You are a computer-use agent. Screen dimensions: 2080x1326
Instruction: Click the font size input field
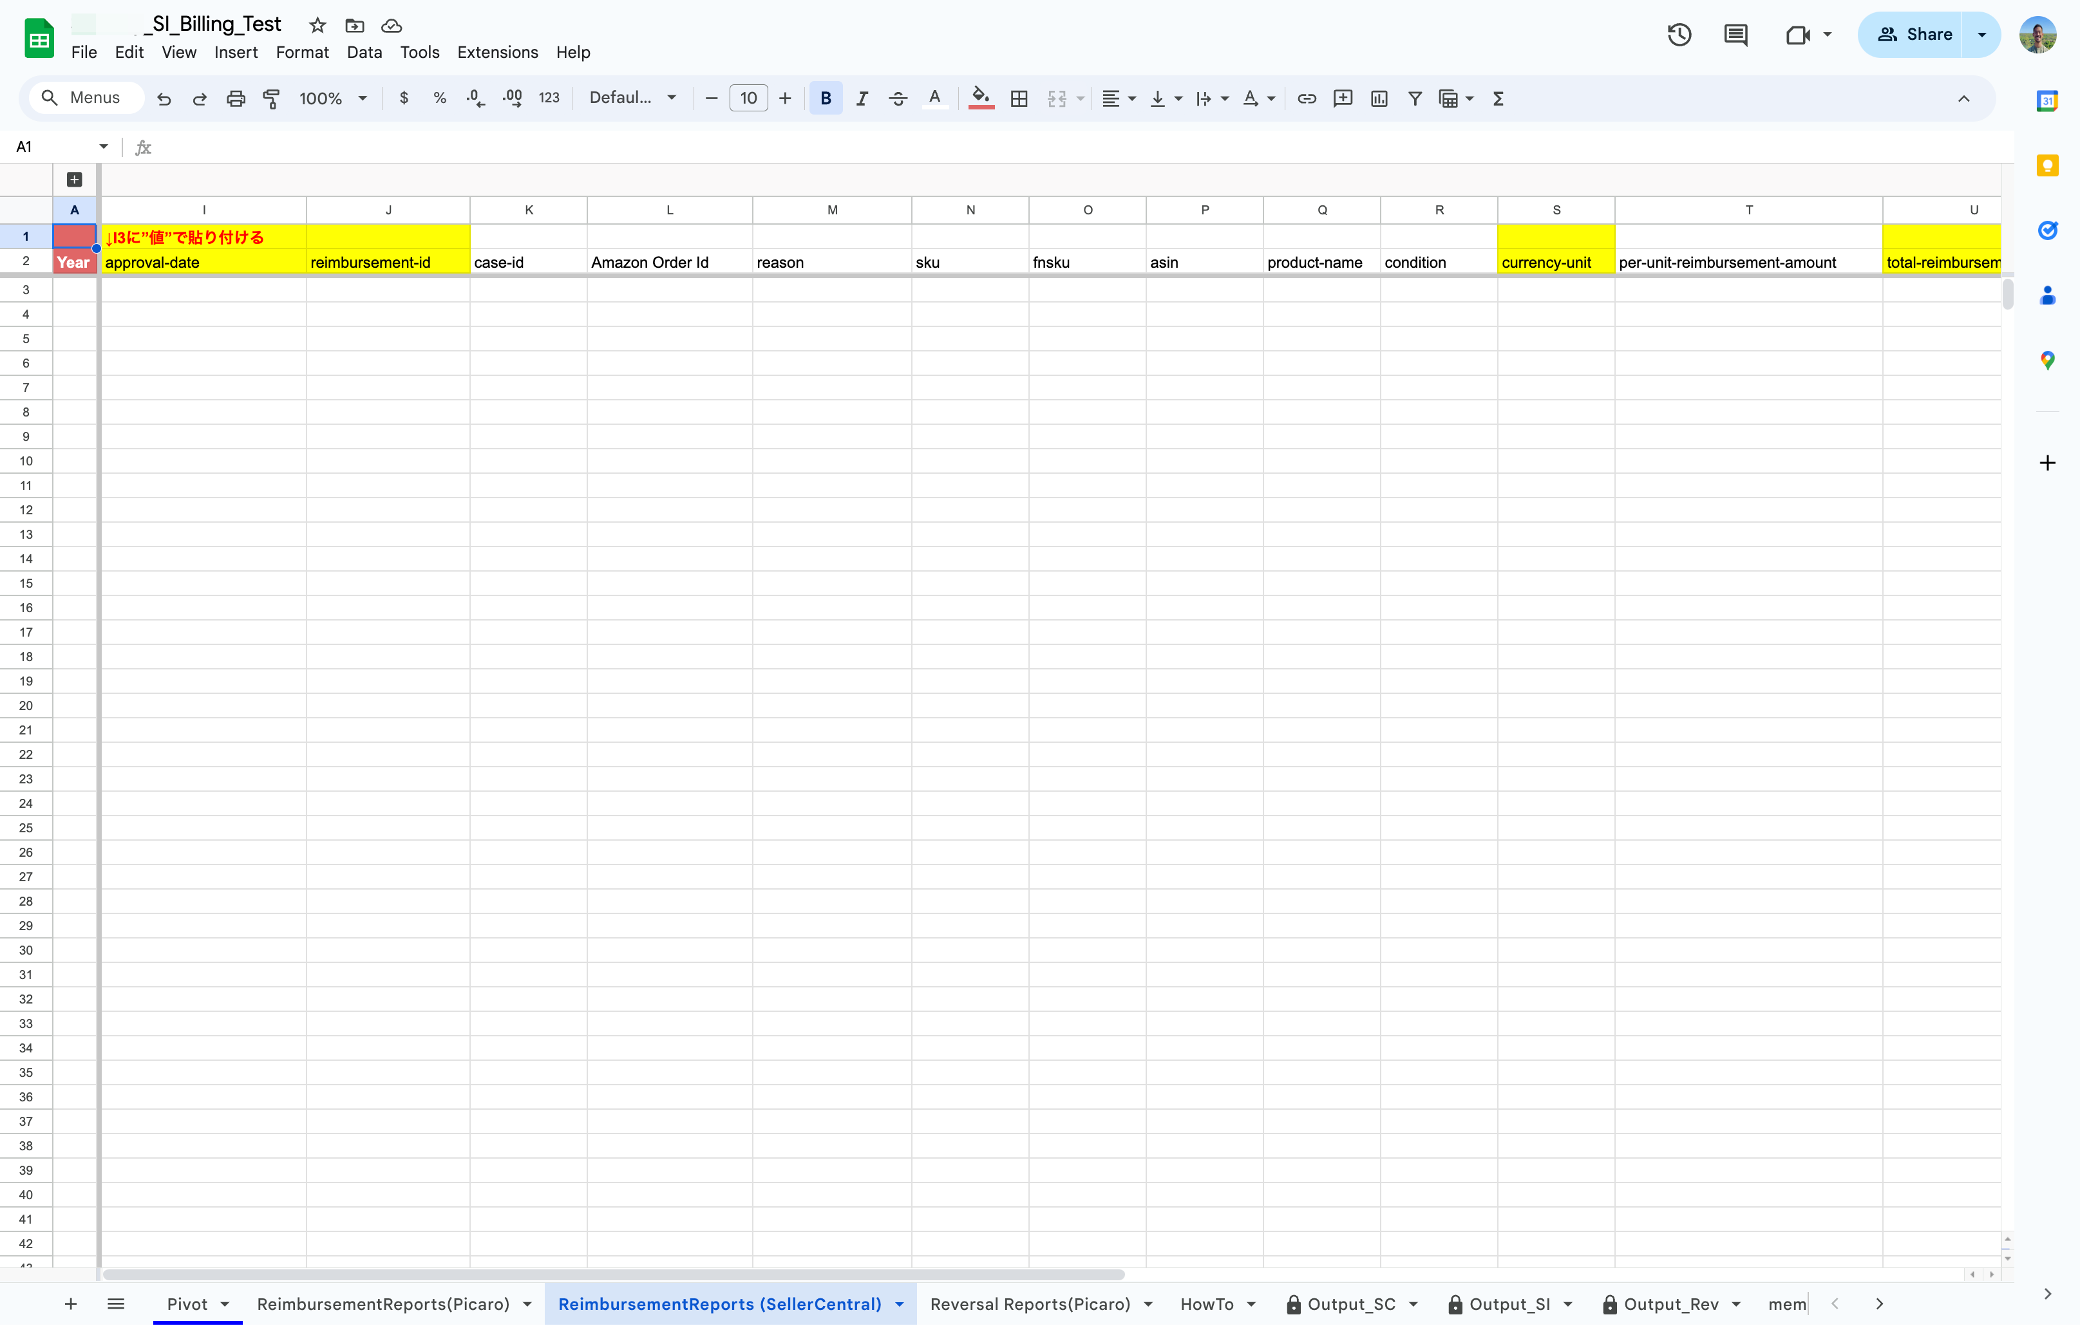(x=748, y=98)
